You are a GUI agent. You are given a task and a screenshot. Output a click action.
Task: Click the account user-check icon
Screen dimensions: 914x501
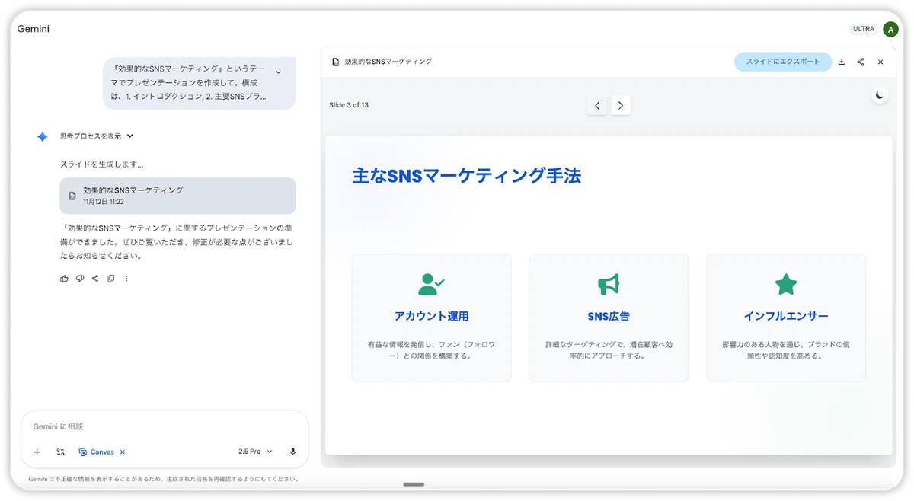point(432,284)
